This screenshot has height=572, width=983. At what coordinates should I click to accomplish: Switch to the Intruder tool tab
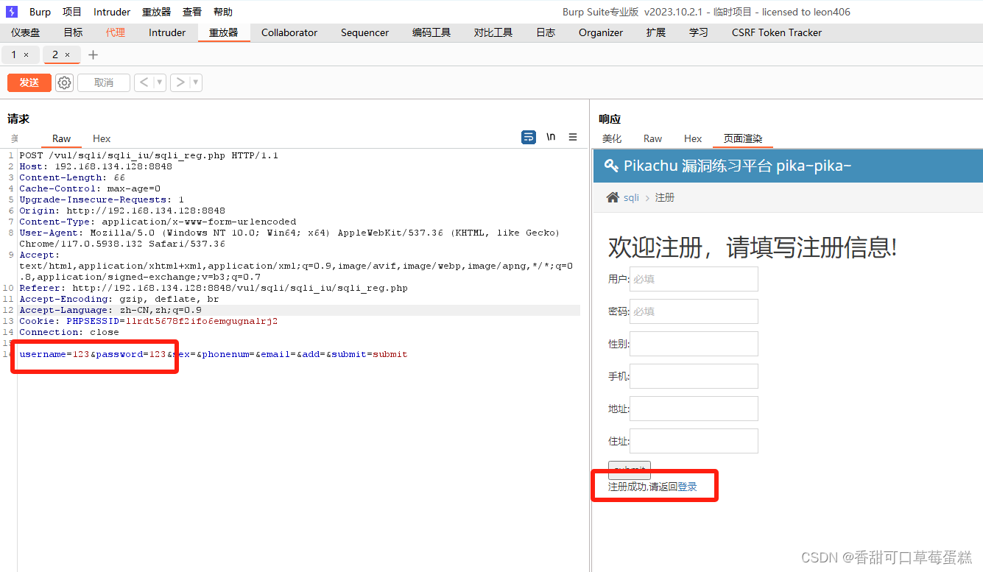coord(167,32)
